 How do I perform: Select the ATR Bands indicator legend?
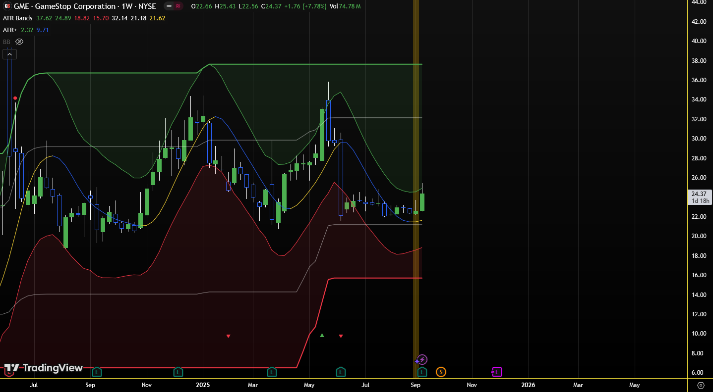(x=18, y=18)
